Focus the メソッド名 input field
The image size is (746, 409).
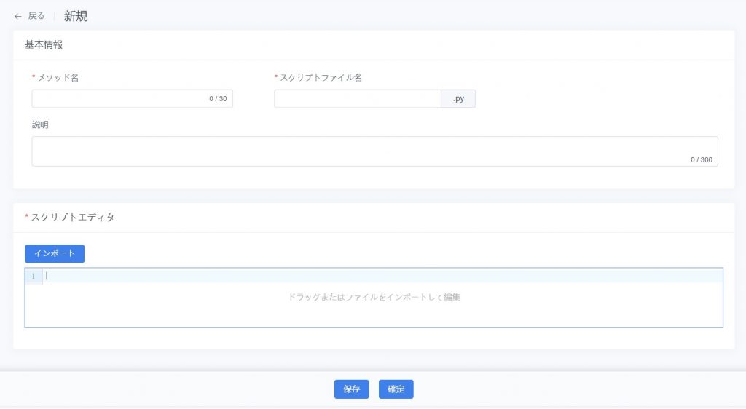[117, 98]
